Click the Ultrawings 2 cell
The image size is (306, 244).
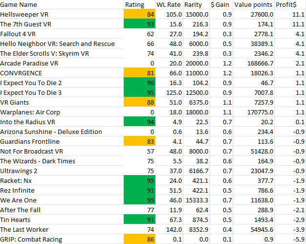tap(62, 171)
